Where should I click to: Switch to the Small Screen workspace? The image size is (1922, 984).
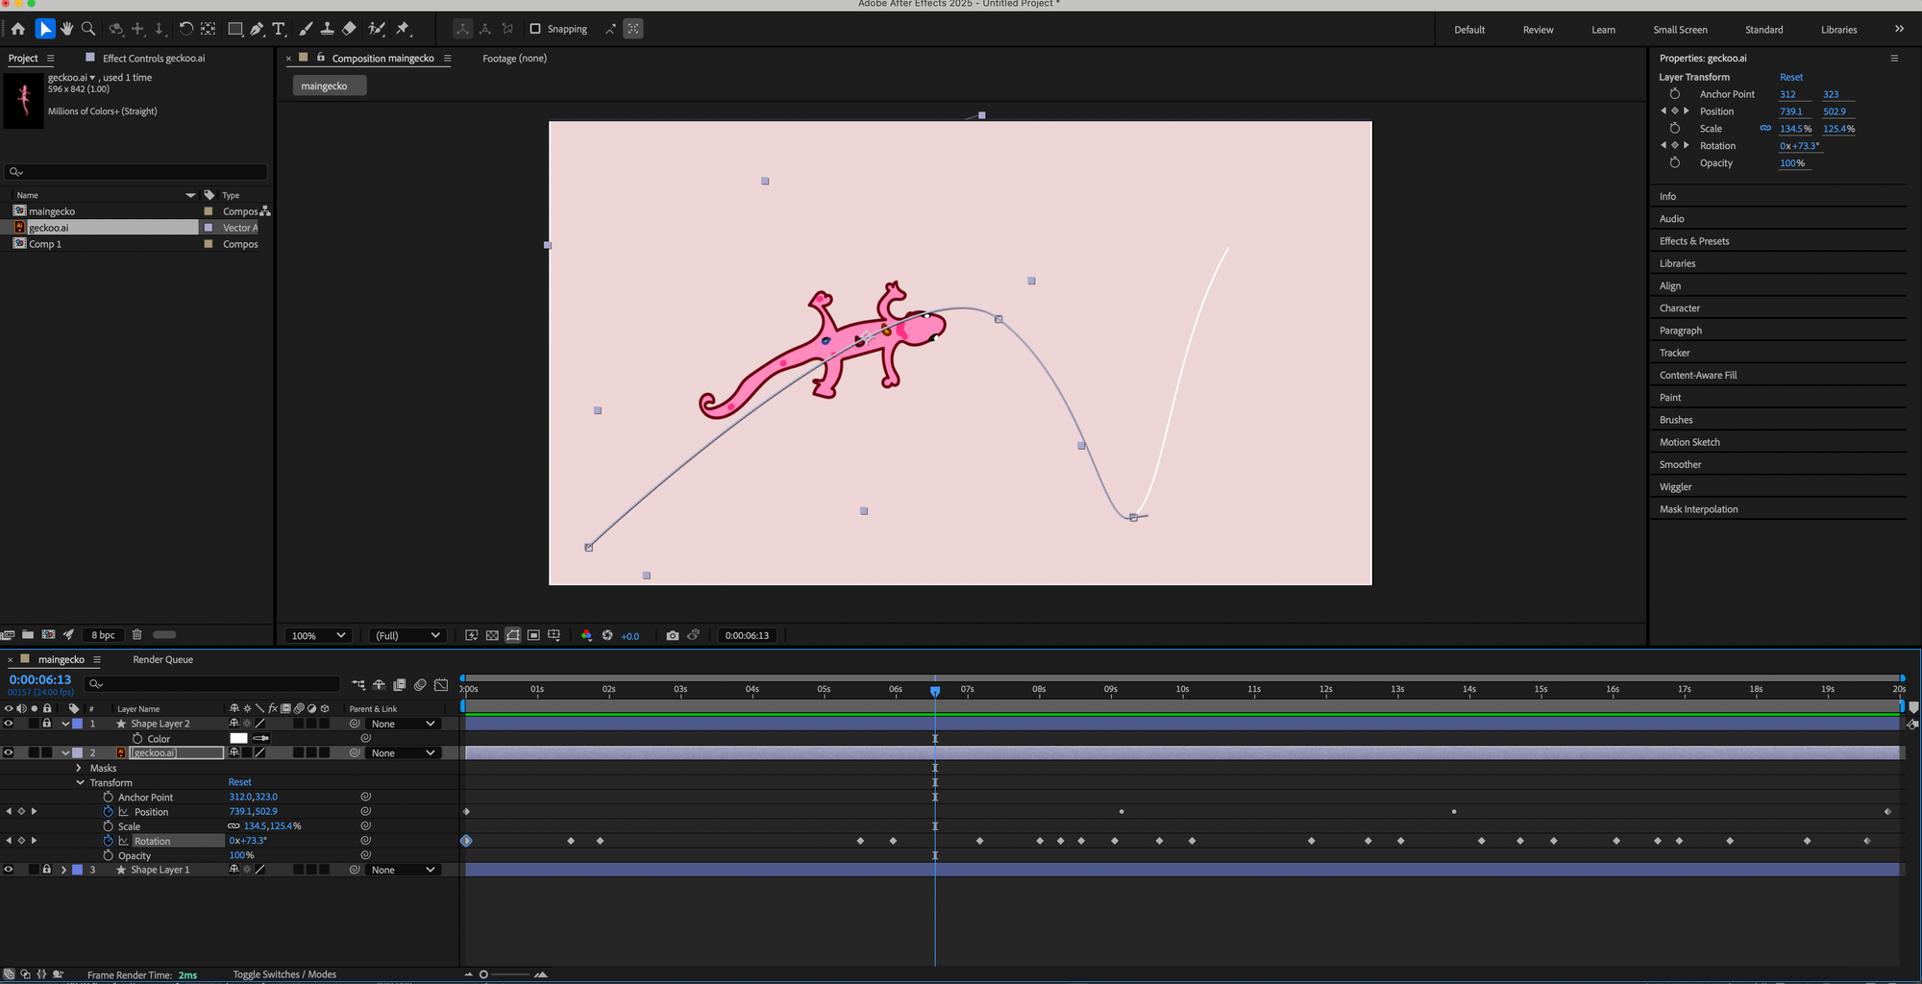(1680, 30)
